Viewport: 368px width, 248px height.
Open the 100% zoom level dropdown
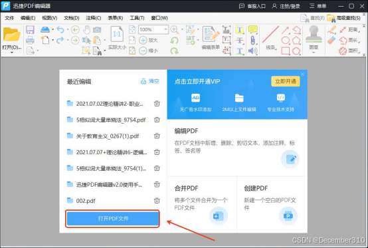click(165, 30)
